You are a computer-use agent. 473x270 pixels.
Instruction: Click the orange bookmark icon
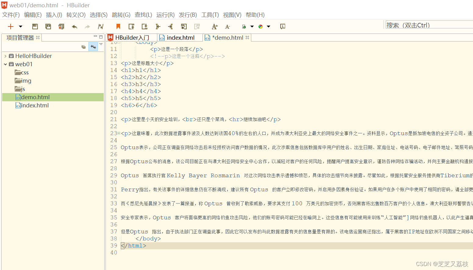click(118, 27)
